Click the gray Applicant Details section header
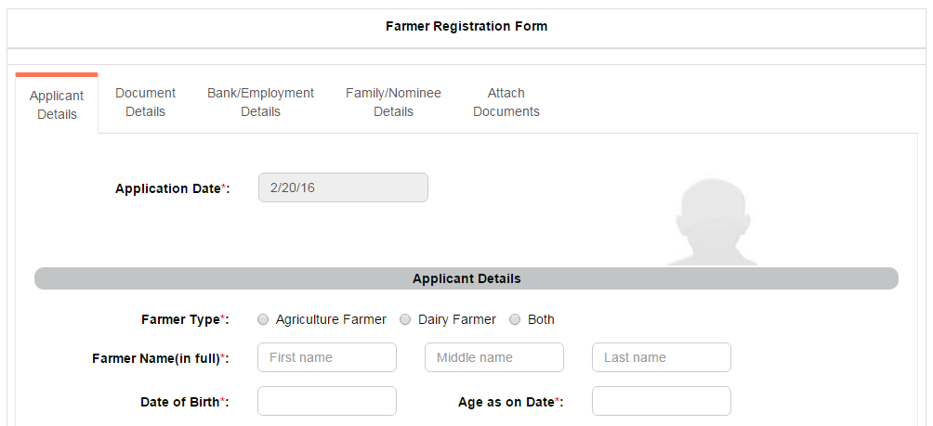933x426 pixels. (x=466, y=278)
